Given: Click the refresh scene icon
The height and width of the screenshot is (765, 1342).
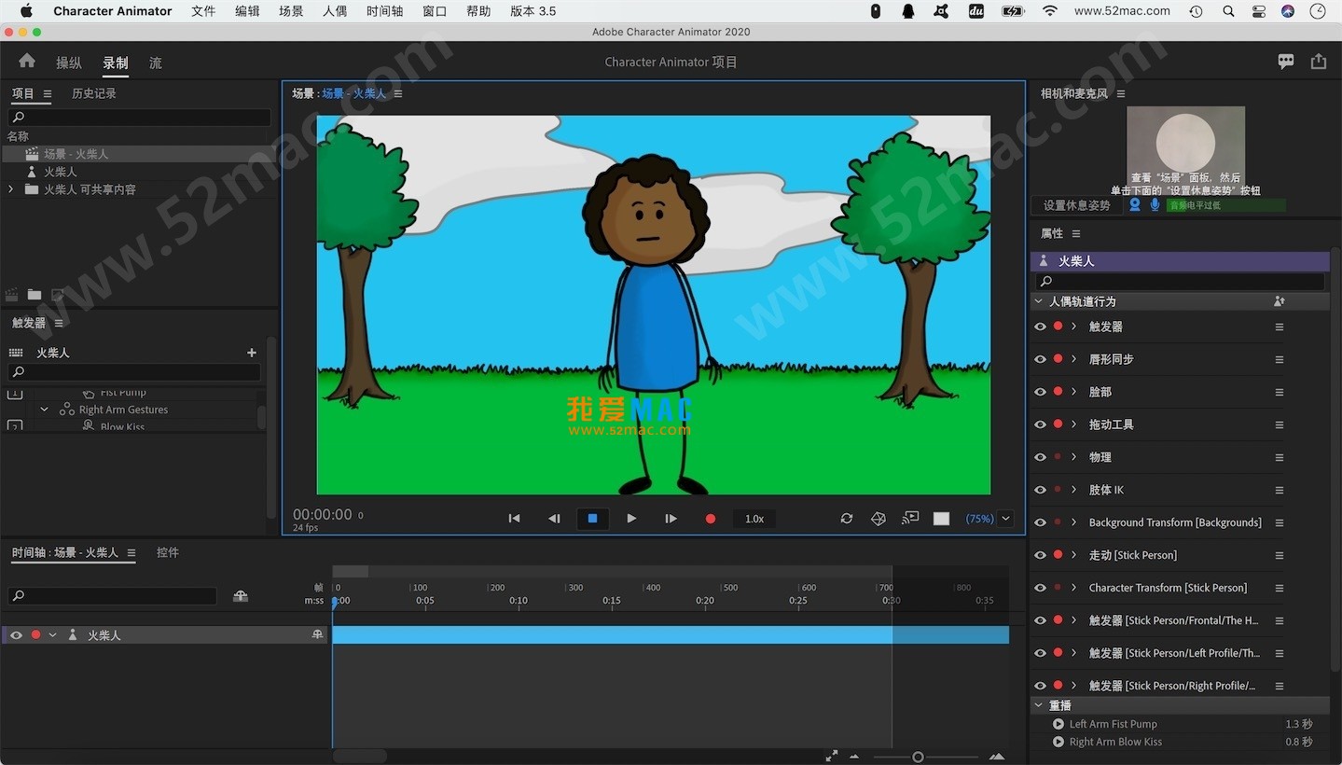Looking at the screenshot, I should coord(847,519).
